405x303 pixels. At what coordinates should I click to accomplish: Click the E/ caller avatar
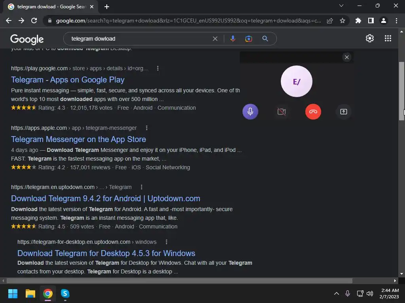(x=297, y=81)
